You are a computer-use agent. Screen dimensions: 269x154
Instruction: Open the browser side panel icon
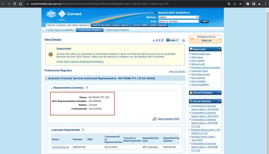coord(254,4)
